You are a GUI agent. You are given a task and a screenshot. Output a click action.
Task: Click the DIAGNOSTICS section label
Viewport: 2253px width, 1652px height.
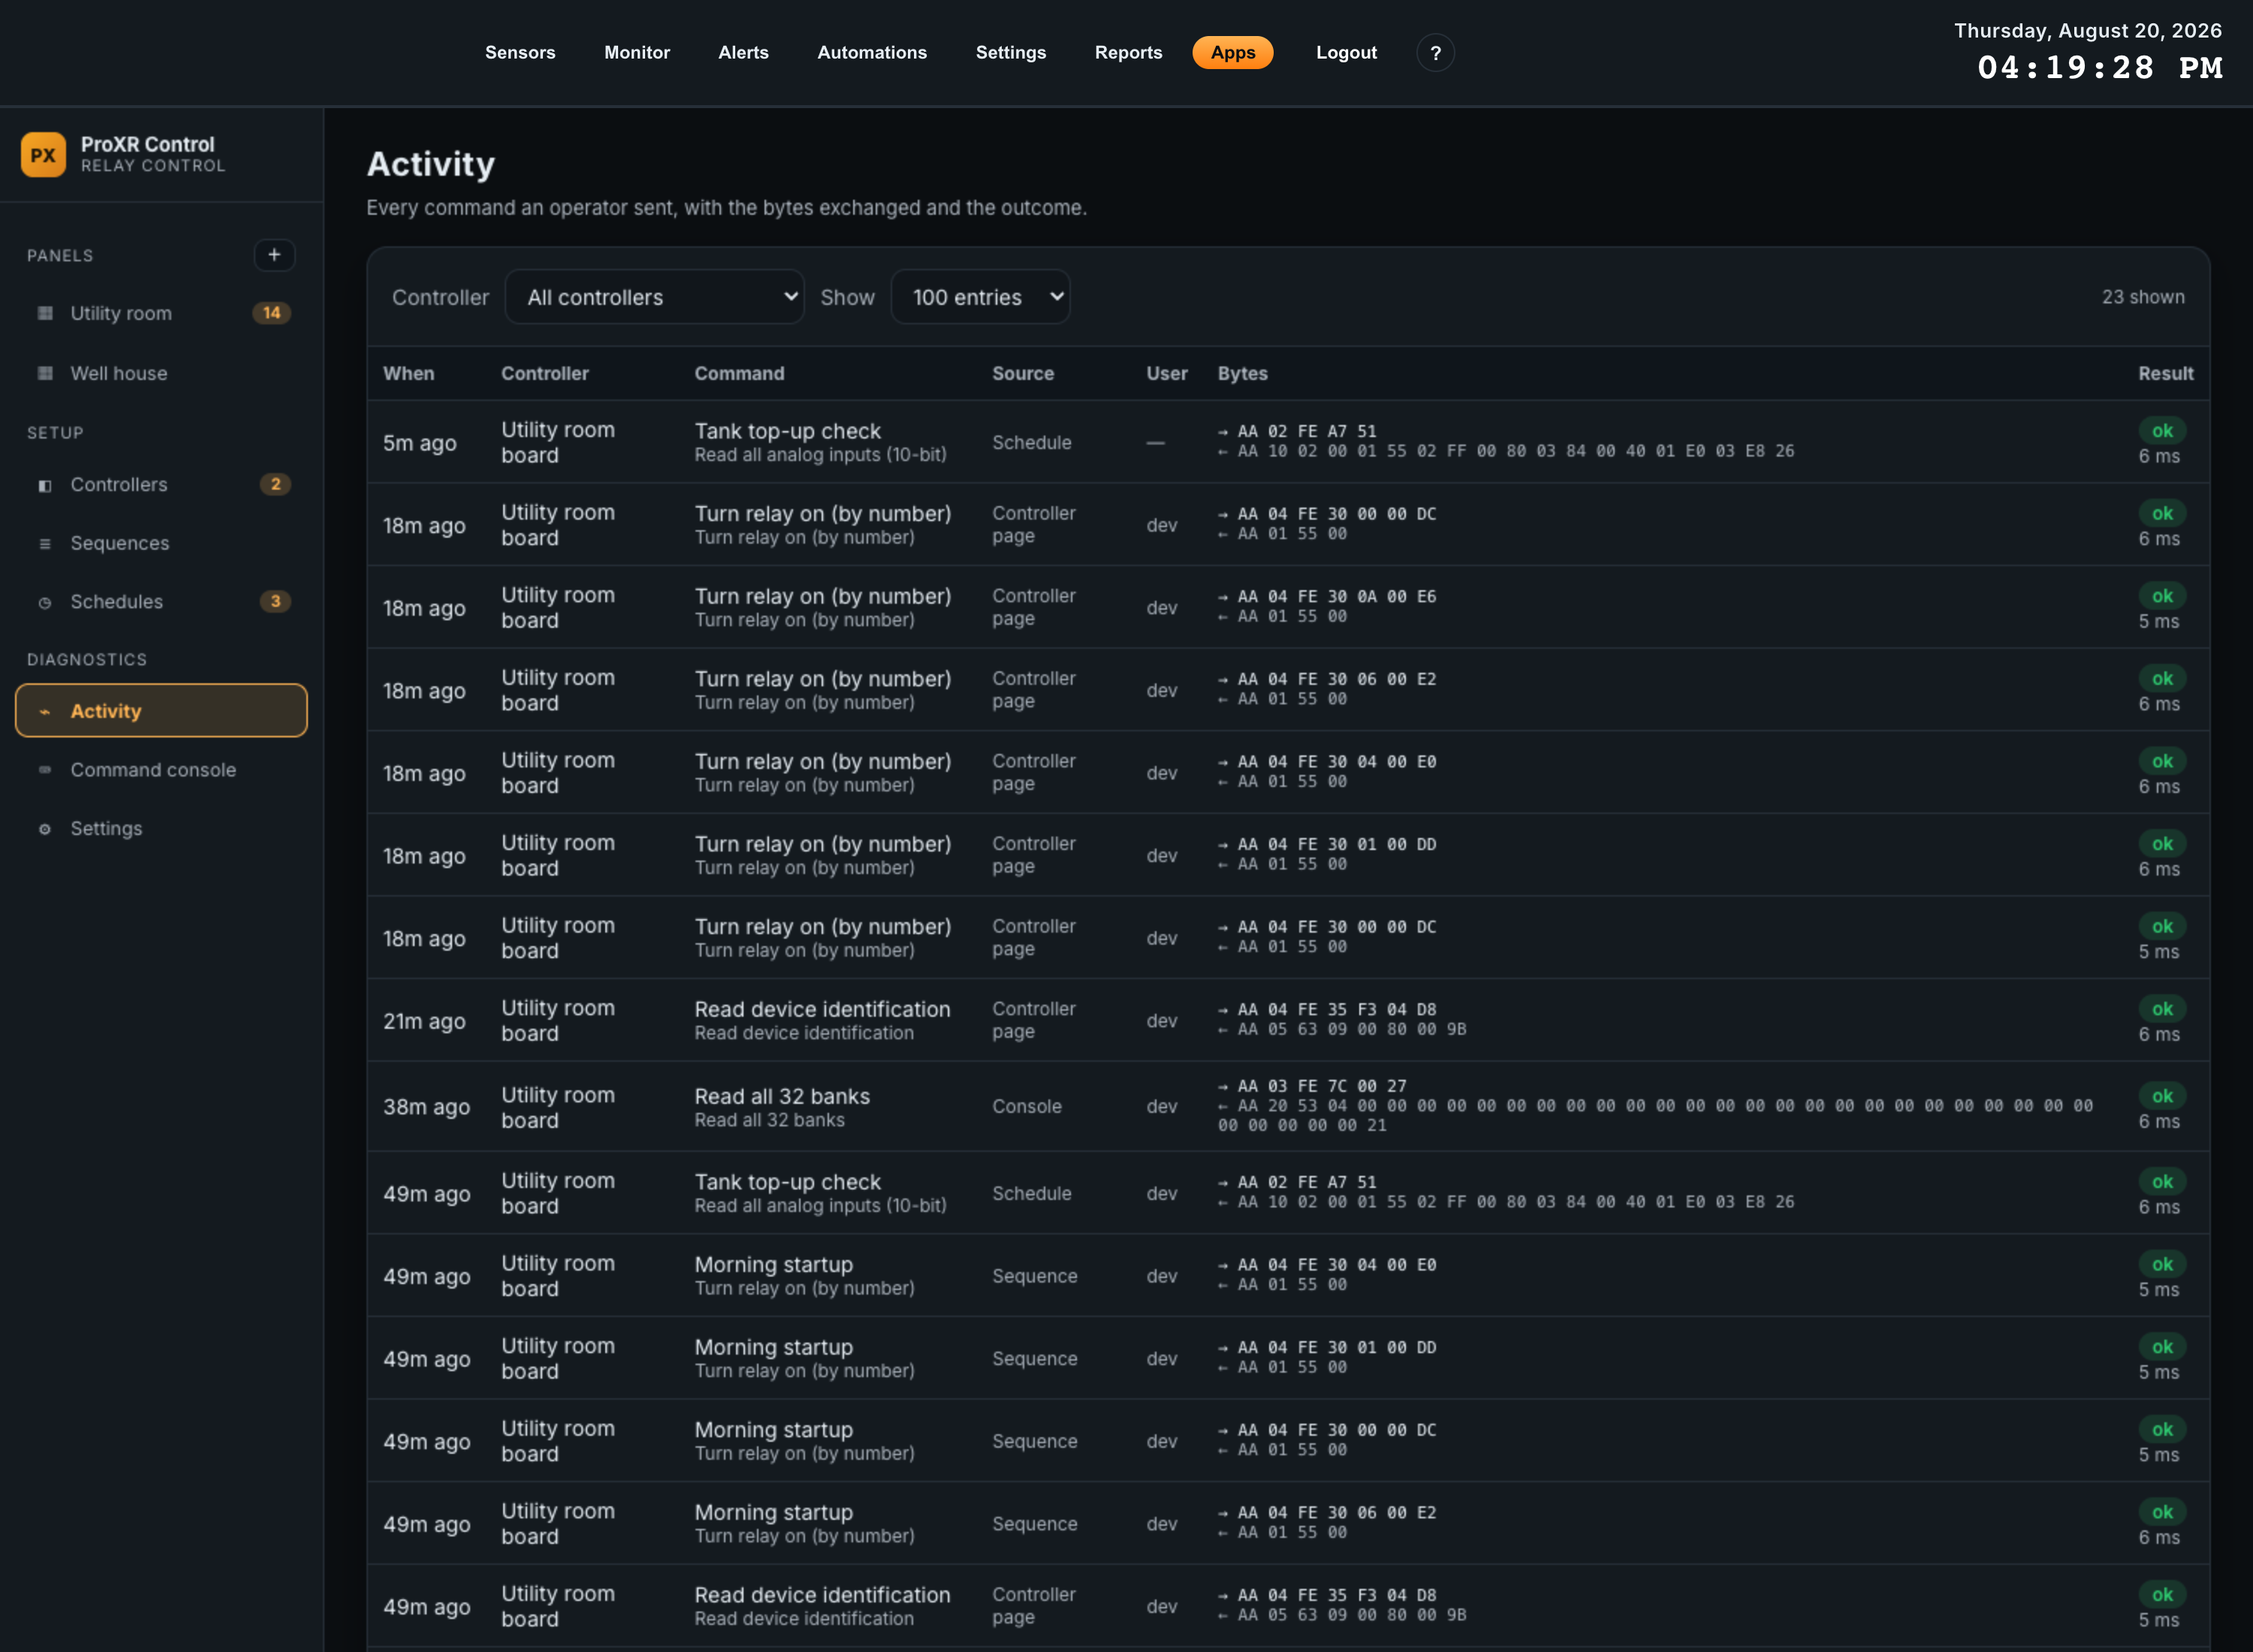[x=87, y=660]
